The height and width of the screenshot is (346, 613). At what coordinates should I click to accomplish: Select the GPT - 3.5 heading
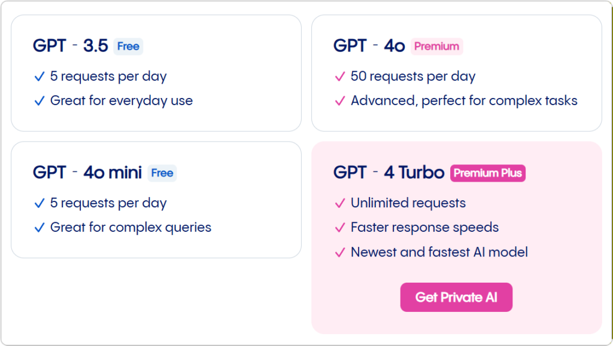tap(71, 46)
